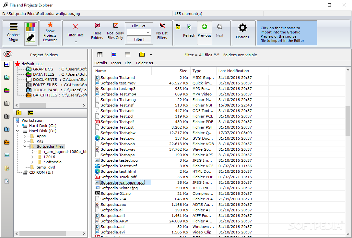The height and width of the screenshot is (238, 352).
Task: Sort by Type column header
Action: coord(203,71)
